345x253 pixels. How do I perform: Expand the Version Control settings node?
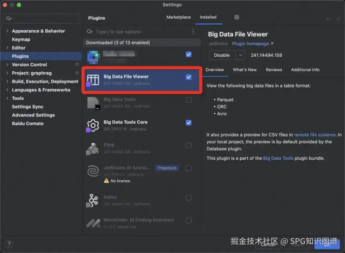(7, 64)
